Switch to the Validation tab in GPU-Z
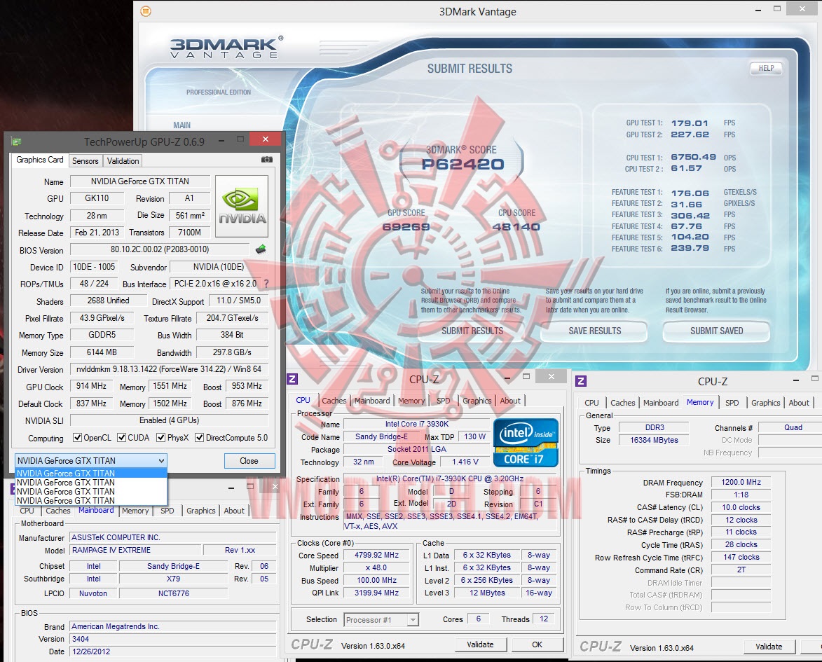Screen dimensions: 822x662 tap(123, 161)
